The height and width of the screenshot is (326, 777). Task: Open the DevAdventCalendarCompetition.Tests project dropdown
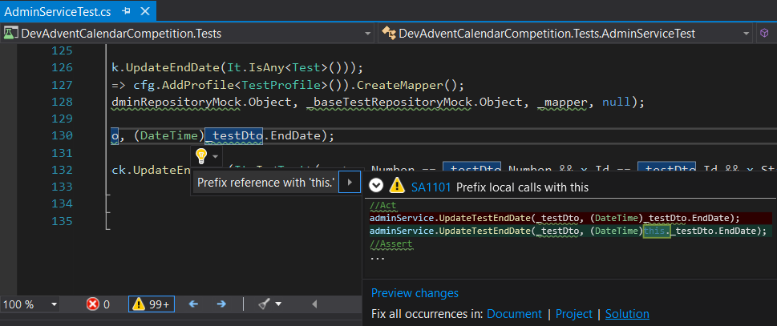pyautogui.click(x=367, y=34)
